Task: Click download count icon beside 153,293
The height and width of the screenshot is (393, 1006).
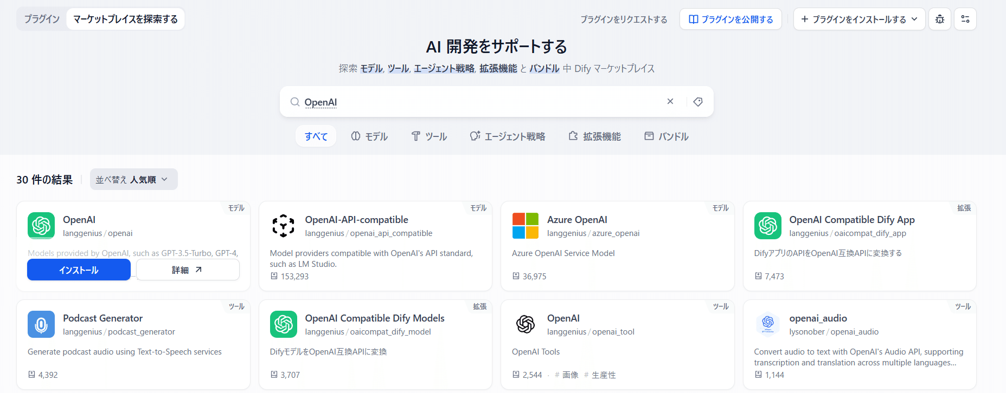Action: pyautogui.click(x=274, y=276)
